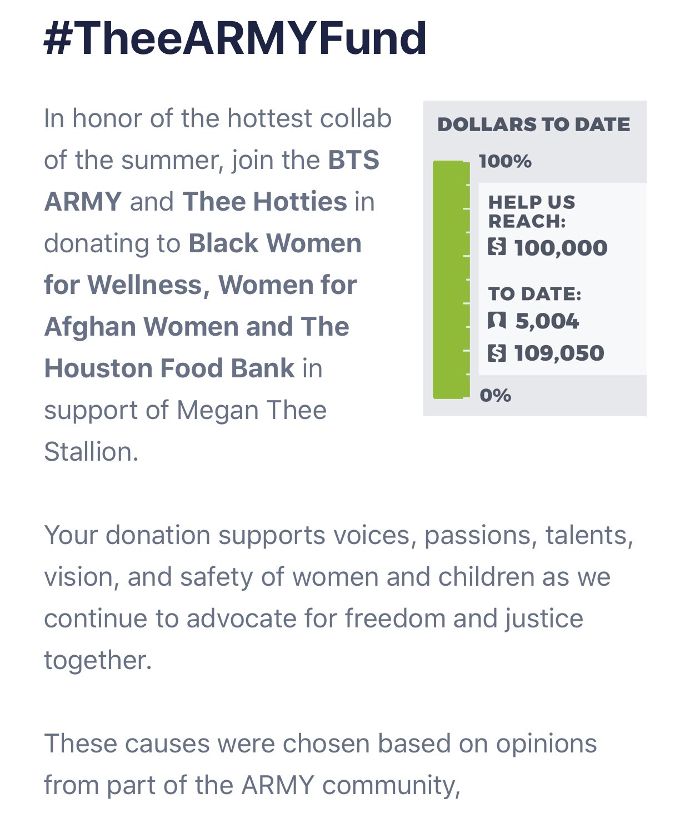Click the paragraph starting Your donation supports
The image size is (690, 823).
(339, 597)
